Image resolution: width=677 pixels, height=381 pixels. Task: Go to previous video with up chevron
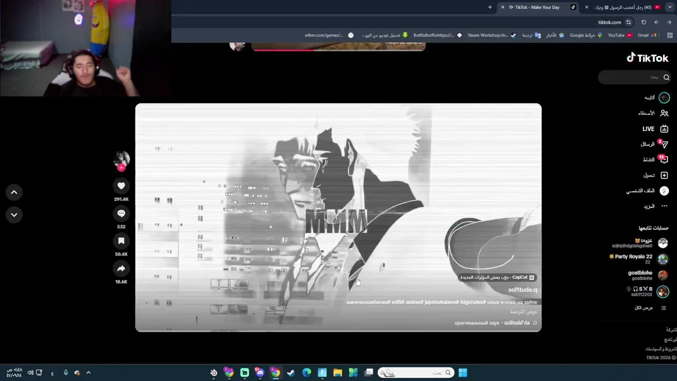(x=14, y=193)
